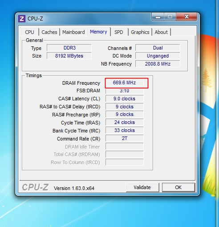Image resolution: width=219 pixels, height=227 pixels.
Task: Click the Bank Cycle Time value 33 clocks
Action: click(125, 130)
